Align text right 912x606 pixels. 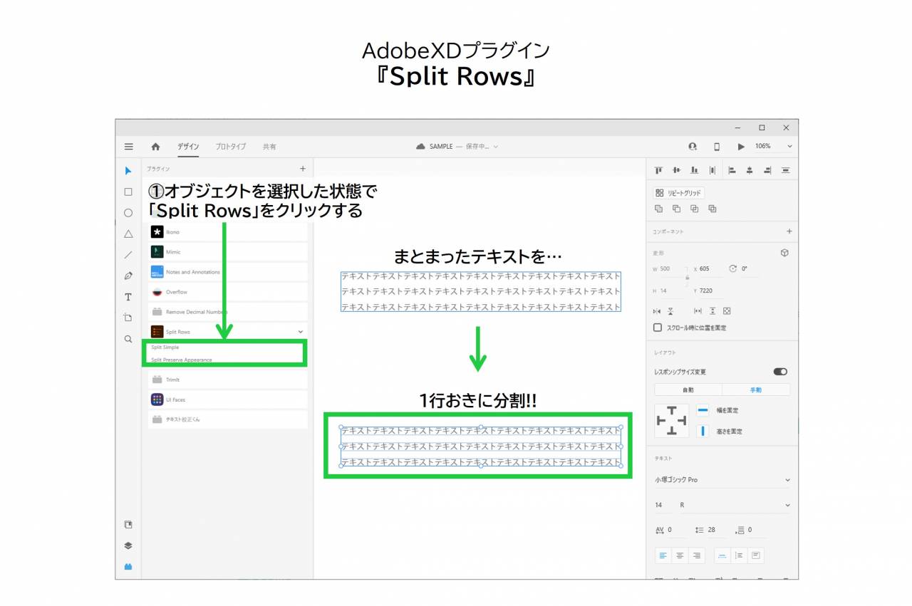[697, 555]
